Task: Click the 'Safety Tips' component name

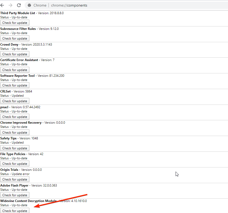Action: click(x=8, y=138)
